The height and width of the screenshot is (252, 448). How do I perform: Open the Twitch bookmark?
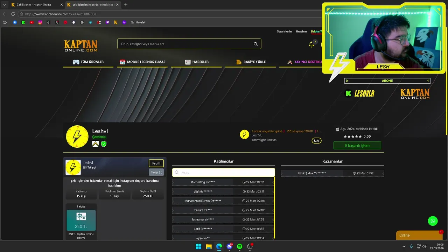click(107, 22)
